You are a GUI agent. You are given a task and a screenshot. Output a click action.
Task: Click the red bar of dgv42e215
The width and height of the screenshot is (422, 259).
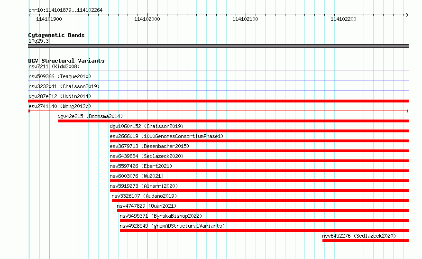click(x=233, y=121)
